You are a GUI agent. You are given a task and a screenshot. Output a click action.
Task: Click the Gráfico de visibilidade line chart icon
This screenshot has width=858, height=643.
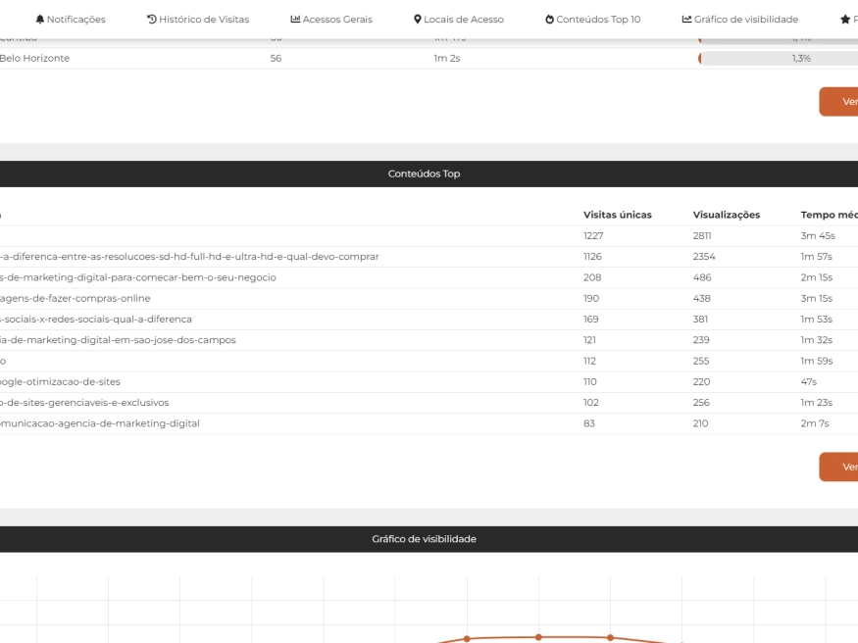[x=686, y=20]
